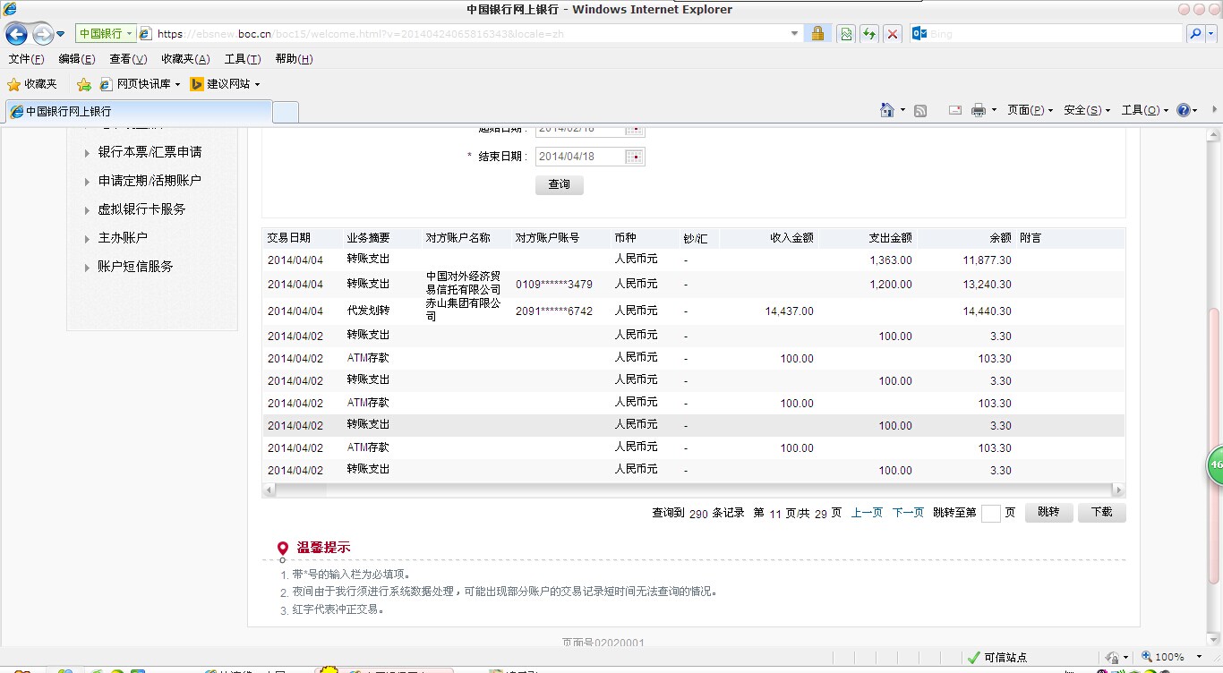Open the 工具(T) menu in menu bar
Viewport: 1223px width, 673px height.
click(242, 59)
